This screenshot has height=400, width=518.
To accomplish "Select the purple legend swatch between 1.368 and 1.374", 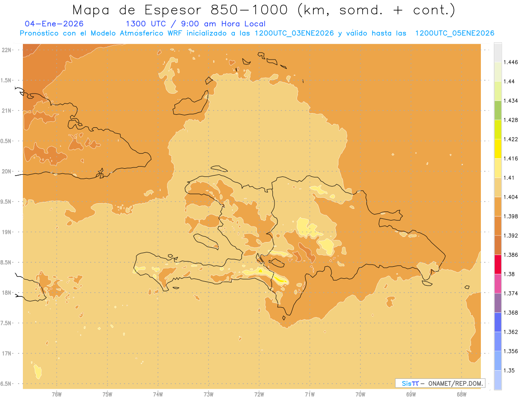I will coord(498,302).
